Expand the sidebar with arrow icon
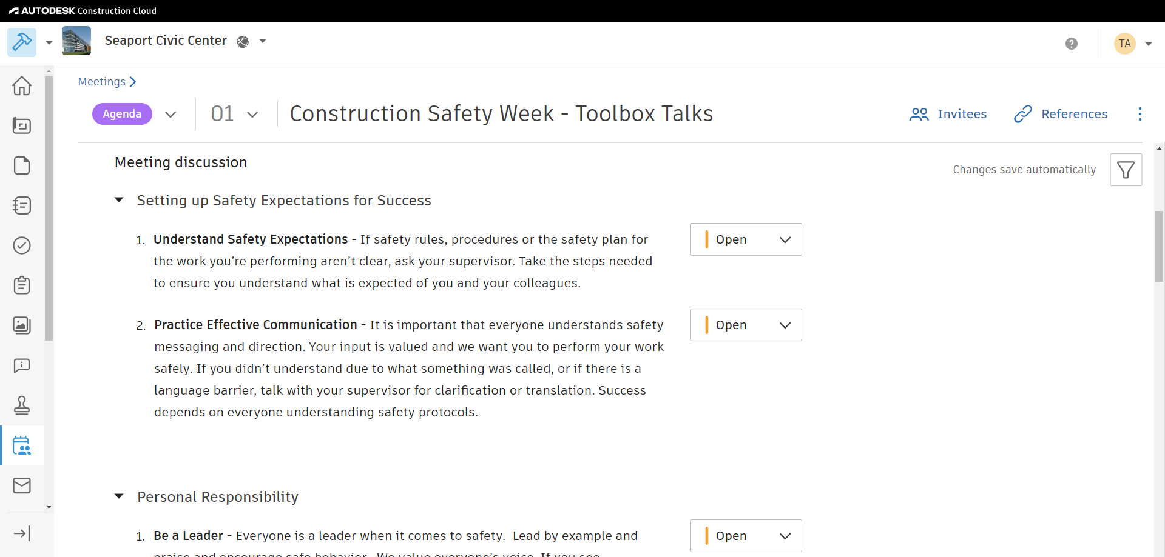 coord(22,533)
